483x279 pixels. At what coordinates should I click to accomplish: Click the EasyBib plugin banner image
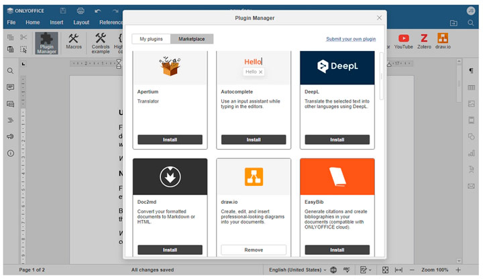click(337, 177)
